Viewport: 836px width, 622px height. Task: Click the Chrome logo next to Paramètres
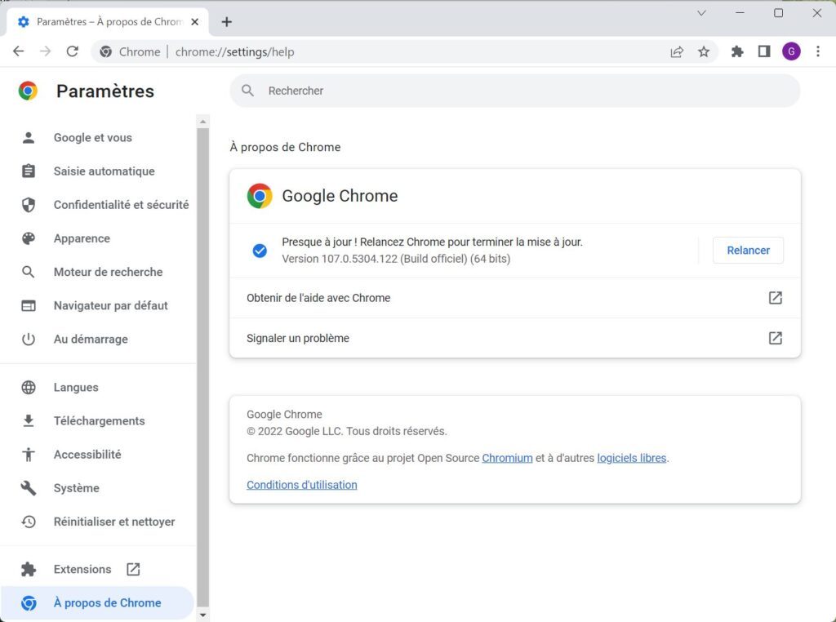[x=29, y=91]
